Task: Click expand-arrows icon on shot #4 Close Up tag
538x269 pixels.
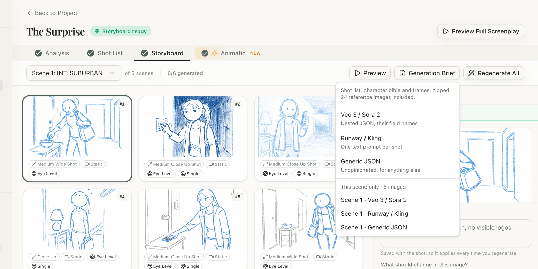Action: click(x=34, y=257)
